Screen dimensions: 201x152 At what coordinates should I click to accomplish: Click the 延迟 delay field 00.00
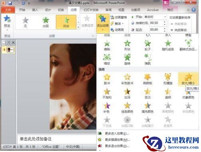pyautogui.click(x=156, y=30)
